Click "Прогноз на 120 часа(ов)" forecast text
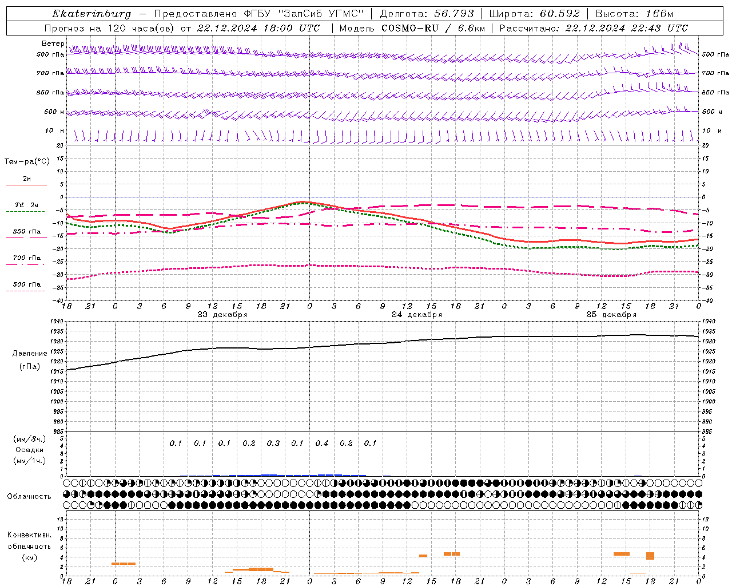This screenshot has height=586, width=732. pos(109,28)
